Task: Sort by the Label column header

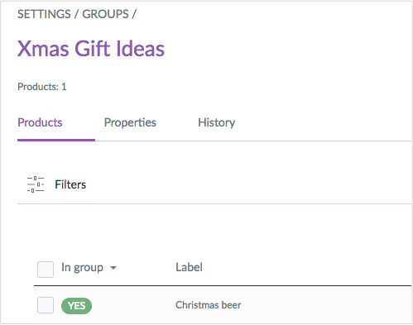Action: [x=189, y=267]
